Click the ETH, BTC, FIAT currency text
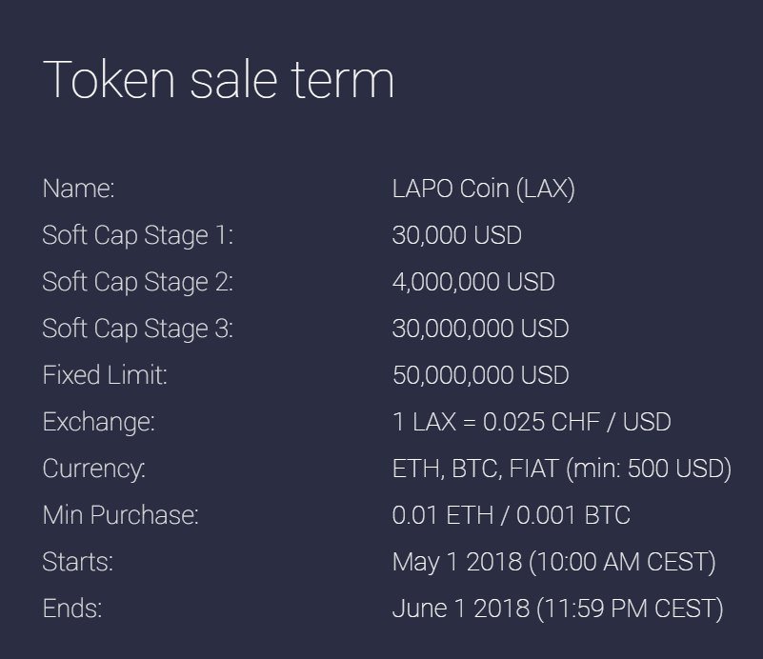 pos(475,469)
